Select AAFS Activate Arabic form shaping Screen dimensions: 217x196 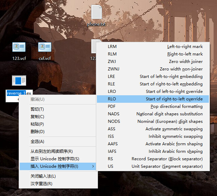click(x=153, y=144)
